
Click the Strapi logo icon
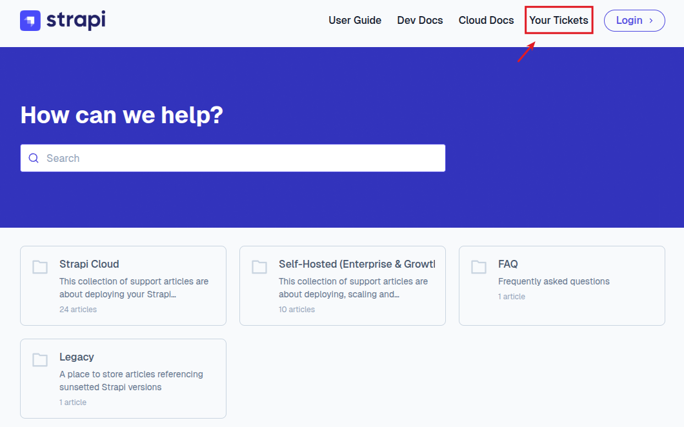pyautogui.click(x=30, y=21)
